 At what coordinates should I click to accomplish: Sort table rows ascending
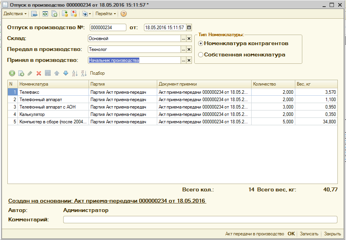[x=75, y=73]
